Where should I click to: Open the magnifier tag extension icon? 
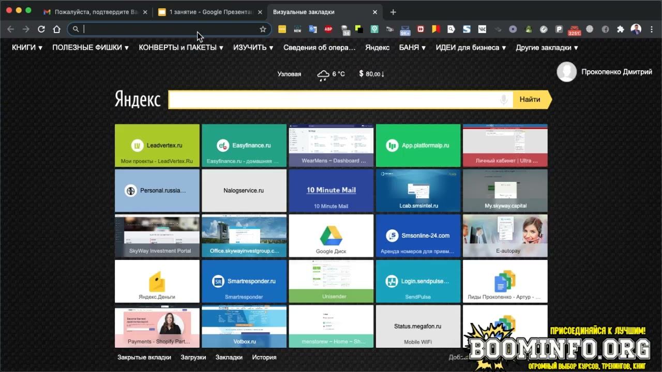[x=451, y=29]
